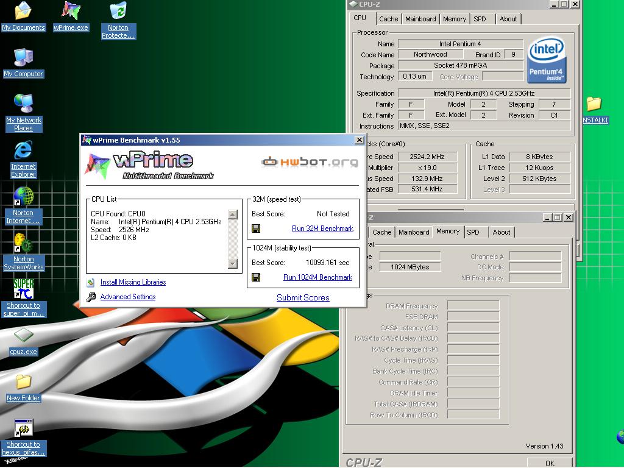The width and height of the screenshot is (624, 468).
Task: Open the Advanced Settings link
Action: [128, 297]
